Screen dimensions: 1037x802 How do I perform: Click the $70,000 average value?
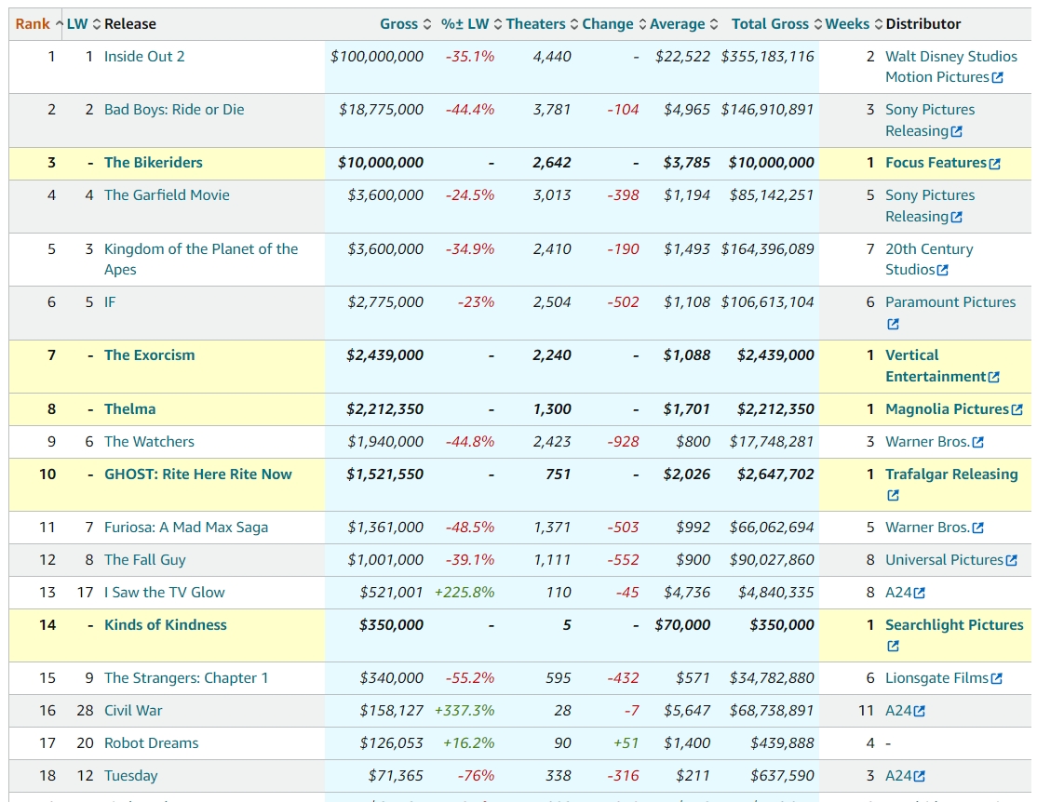tap(682, 625)
